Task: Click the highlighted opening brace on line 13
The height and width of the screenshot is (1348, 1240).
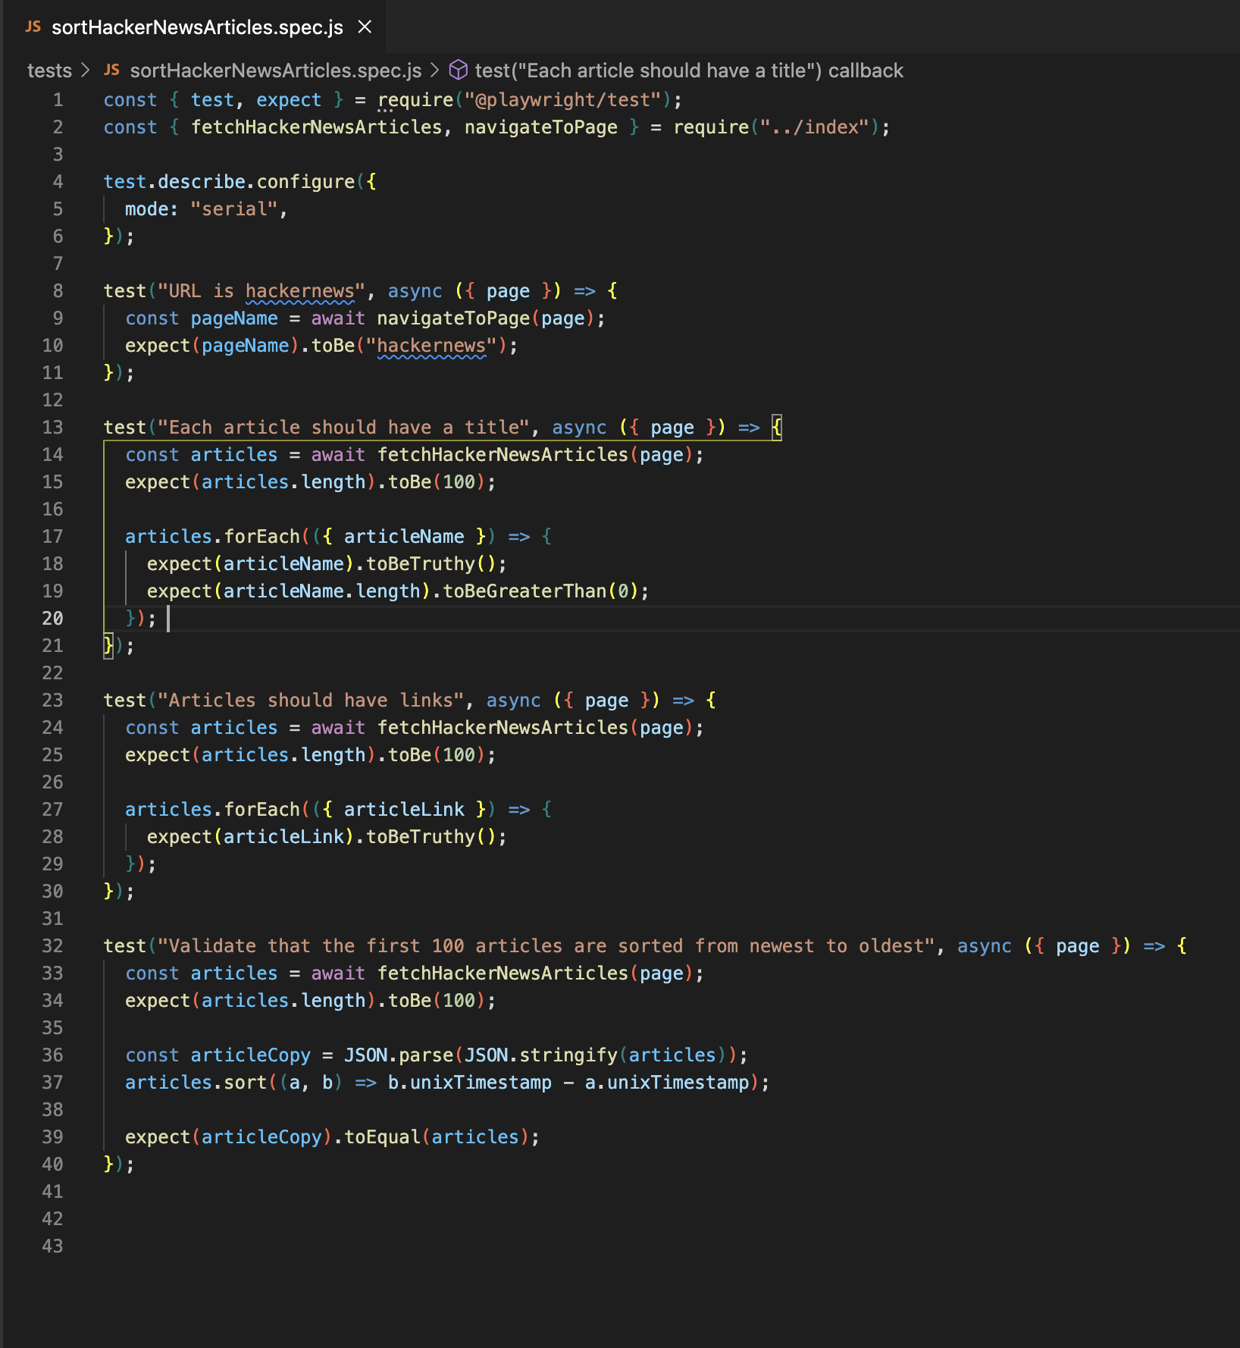Action: pyautogui.click(x=775, y=427)
